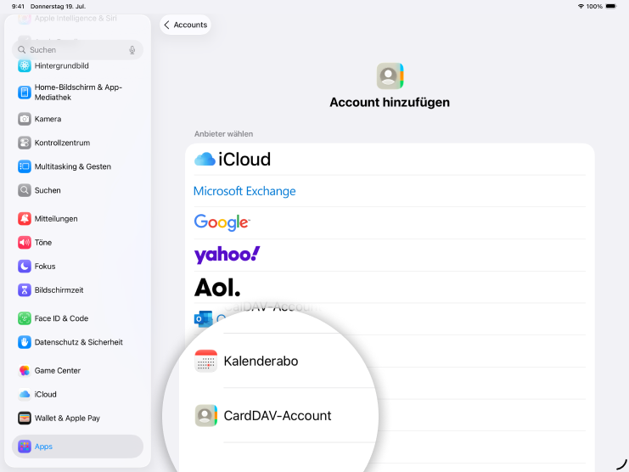Tap the Hintergrundbild settings icon
This screenshot has width=629, height=472.
click(x=25, y=65)
